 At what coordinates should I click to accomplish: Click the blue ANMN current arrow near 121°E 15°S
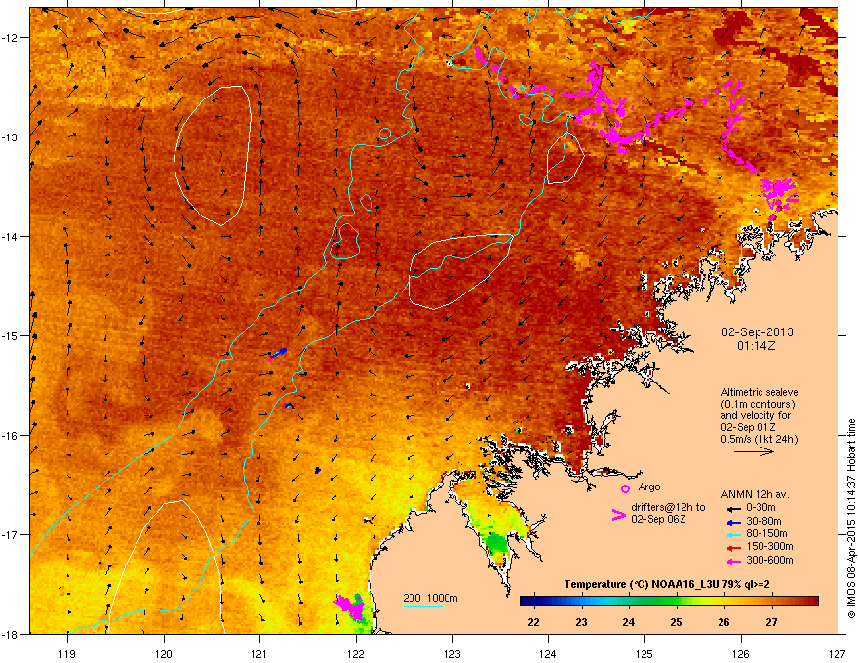tap(278, 354)
